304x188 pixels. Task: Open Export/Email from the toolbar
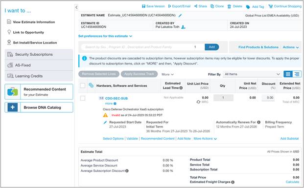coord(179,6)
